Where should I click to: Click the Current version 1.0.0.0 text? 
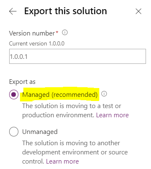pos(37,43)
